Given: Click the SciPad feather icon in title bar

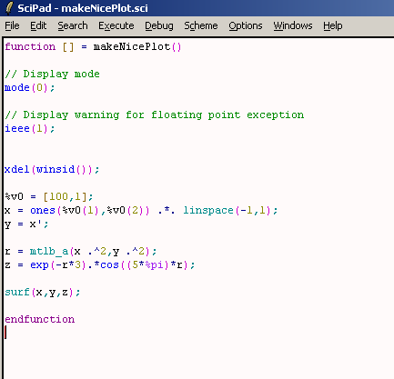Looking at the screenshot, I should point(9,8).
